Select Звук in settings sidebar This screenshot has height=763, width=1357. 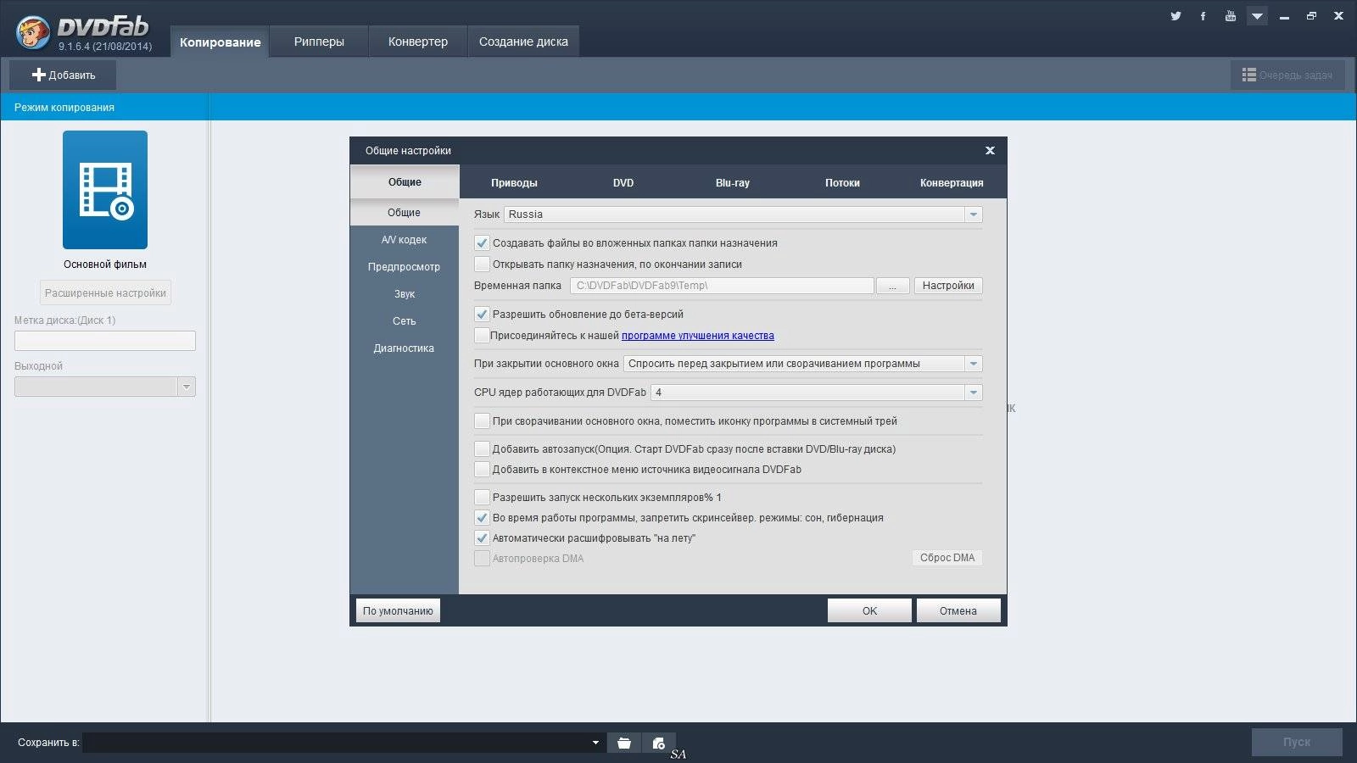coord(404,294)
